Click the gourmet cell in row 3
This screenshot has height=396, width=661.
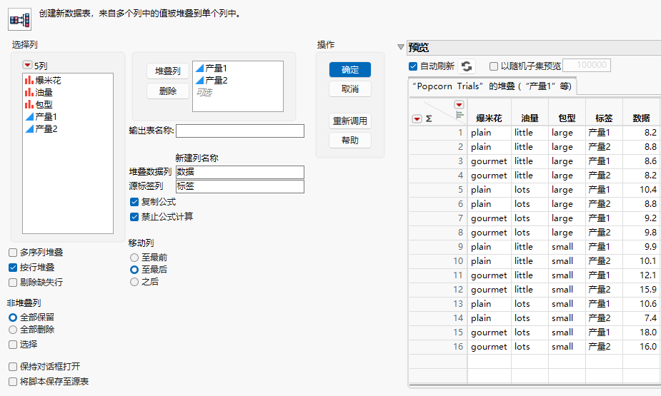pos(489,161)
